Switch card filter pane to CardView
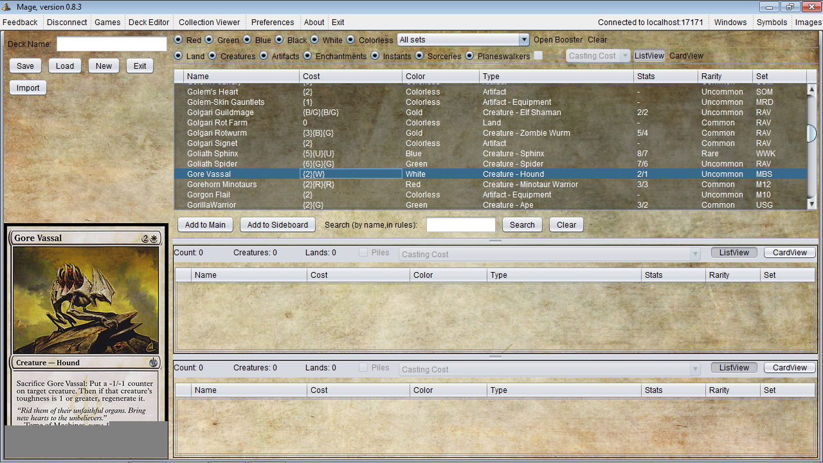This screenshot has width=823, height=463. coord(687,56)
